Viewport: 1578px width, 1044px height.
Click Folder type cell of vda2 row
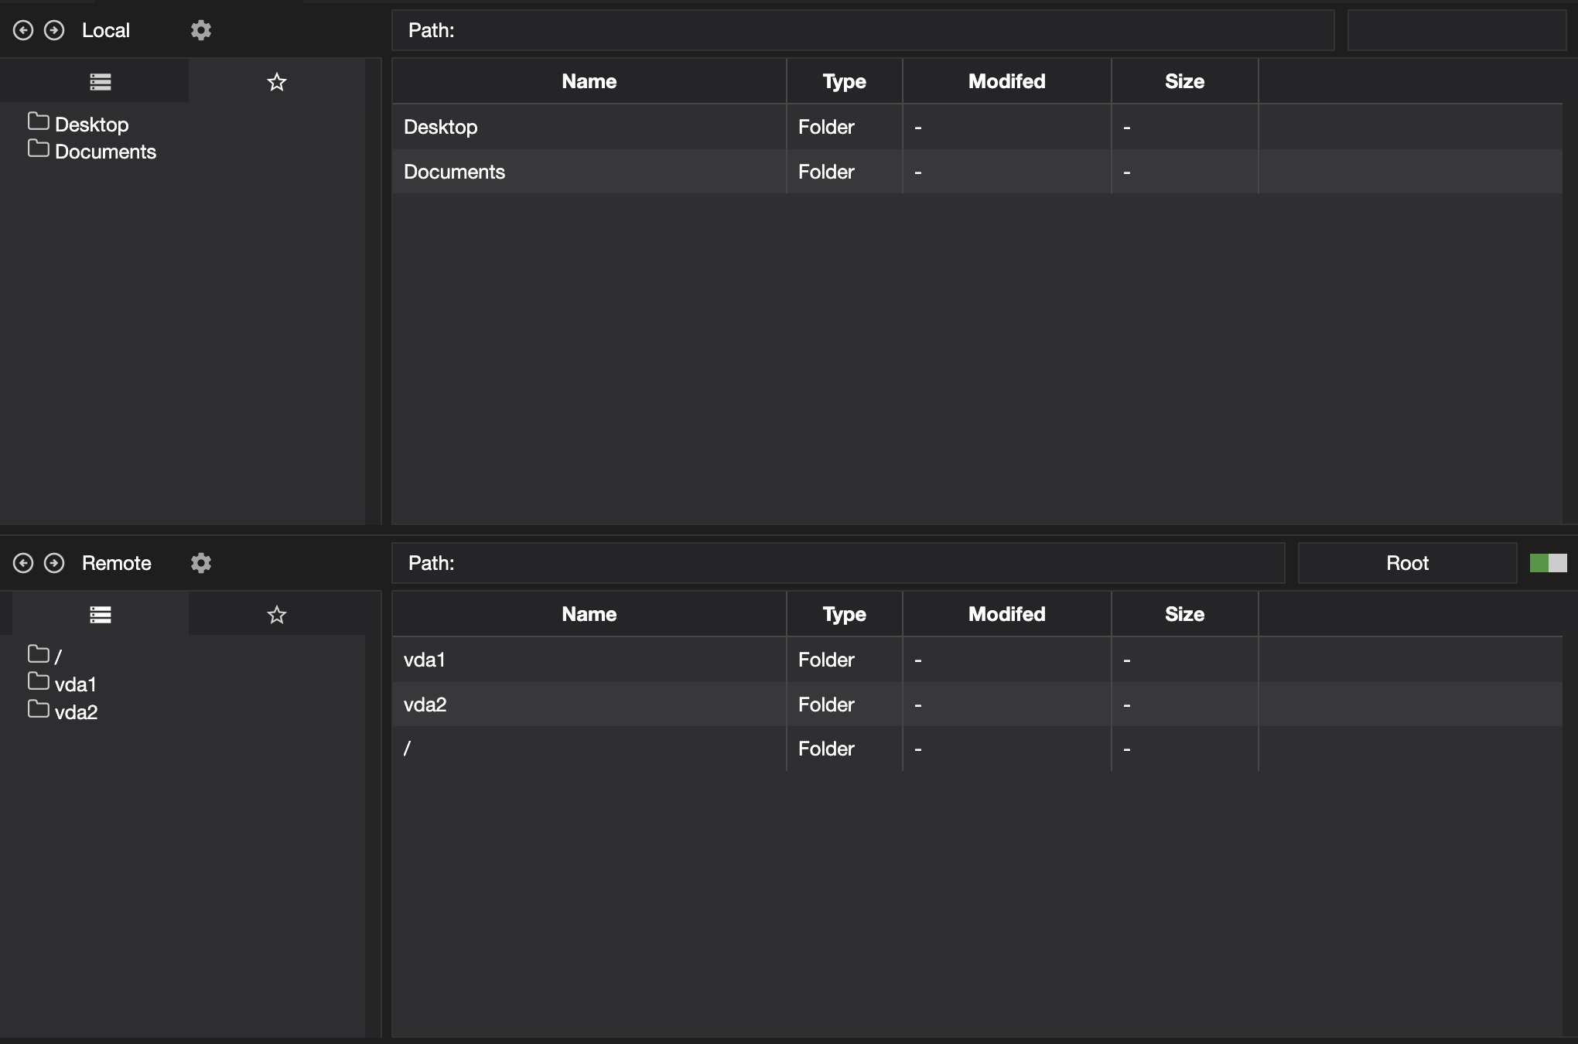click(845, 705)
